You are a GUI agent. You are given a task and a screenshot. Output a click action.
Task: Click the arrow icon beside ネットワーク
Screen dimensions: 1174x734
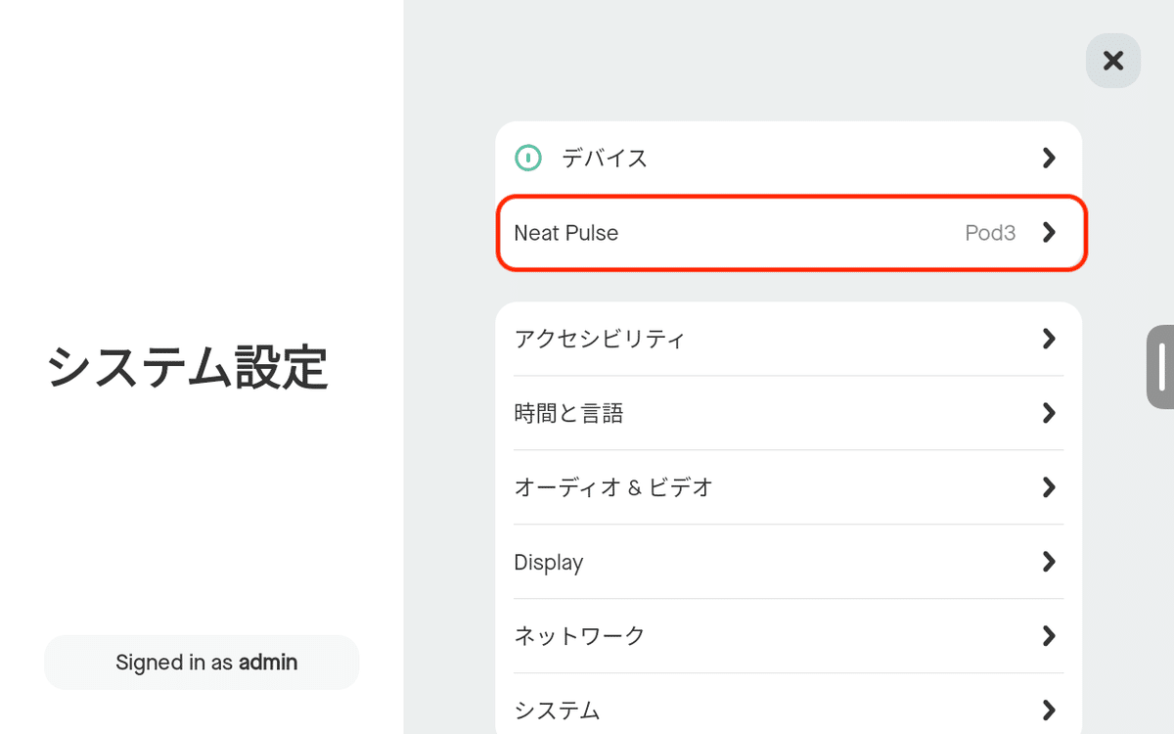tap(1049, 636)
